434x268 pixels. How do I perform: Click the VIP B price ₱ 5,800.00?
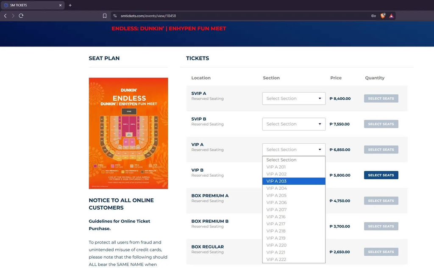(x=340, y=175)
